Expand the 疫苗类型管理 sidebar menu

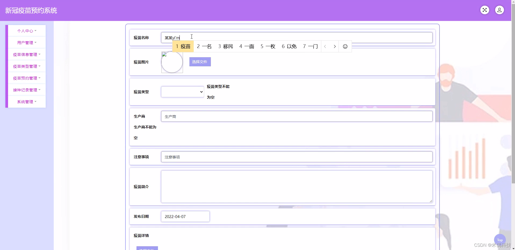pyautogui.click(x=27, y=66)
